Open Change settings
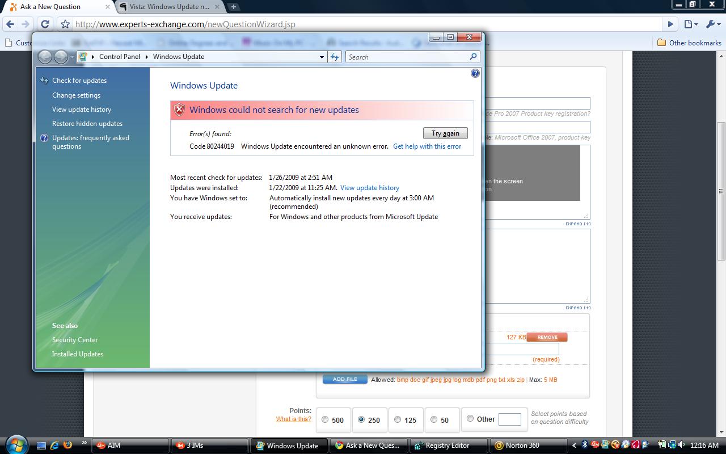Image resolution: width=726 pixels, height=454 pixels. (76, 95)
